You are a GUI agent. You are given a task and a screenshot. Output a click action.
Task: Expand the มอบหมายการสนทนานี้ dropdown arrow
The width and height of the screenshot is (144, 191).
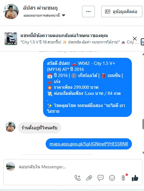point(64,15)
